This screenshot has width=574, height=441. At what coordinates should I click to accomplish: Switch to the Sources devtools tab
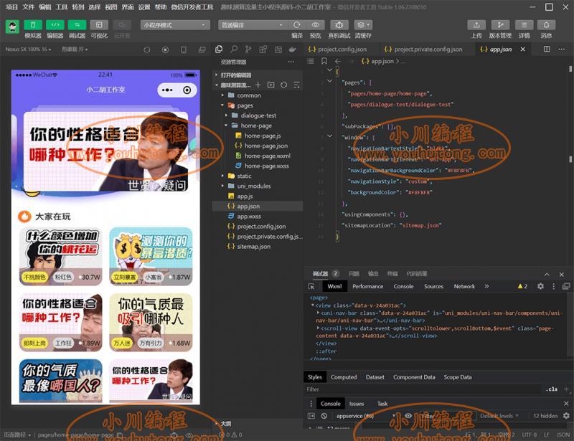[433, 286]
